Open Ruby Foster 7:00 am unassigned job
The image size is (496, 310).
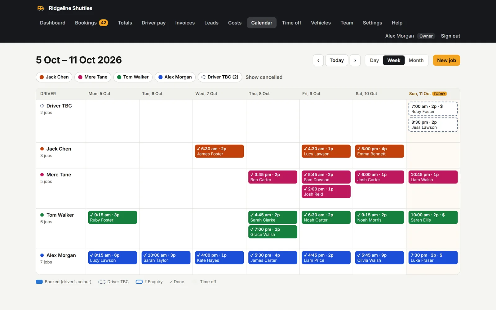(433, 109)
